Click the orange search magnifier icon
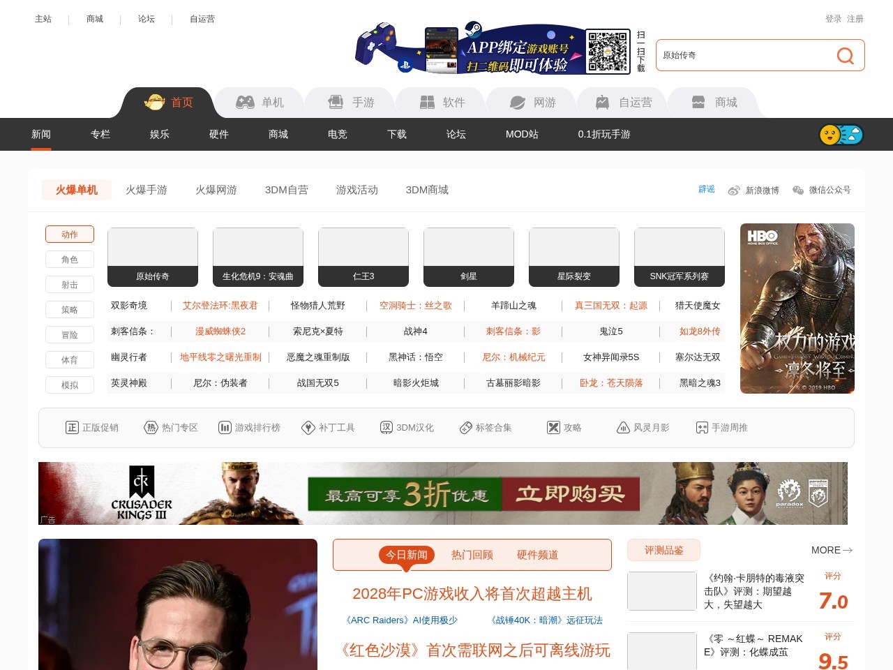The image size is (893, 670). click(x=845, y=56)
